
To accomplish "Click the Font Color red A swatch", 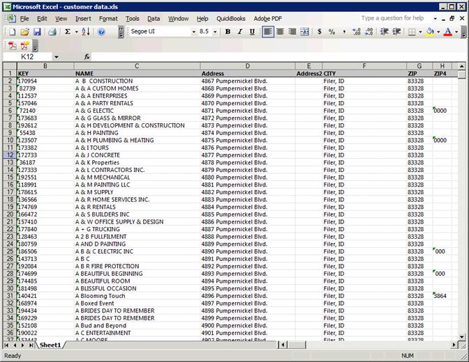I will point(447,32).
